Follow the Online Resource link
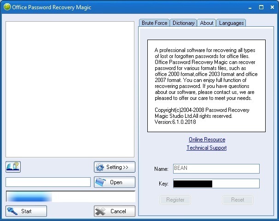Image resolution: width=279 pixels, height=221 pixels. pos(207,140)
